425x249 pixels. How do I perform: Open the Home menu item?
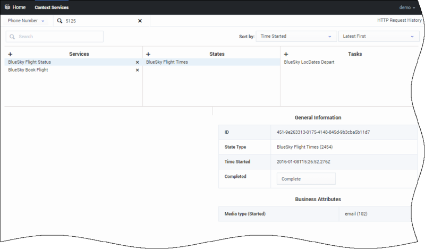point(19,7)
